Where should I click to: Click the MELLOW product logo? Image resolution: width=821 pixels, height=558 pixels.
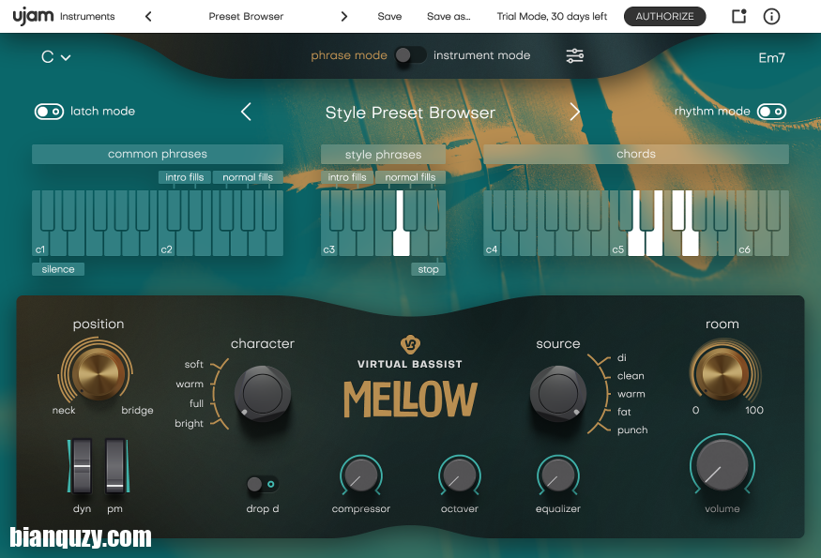[410, 399]
